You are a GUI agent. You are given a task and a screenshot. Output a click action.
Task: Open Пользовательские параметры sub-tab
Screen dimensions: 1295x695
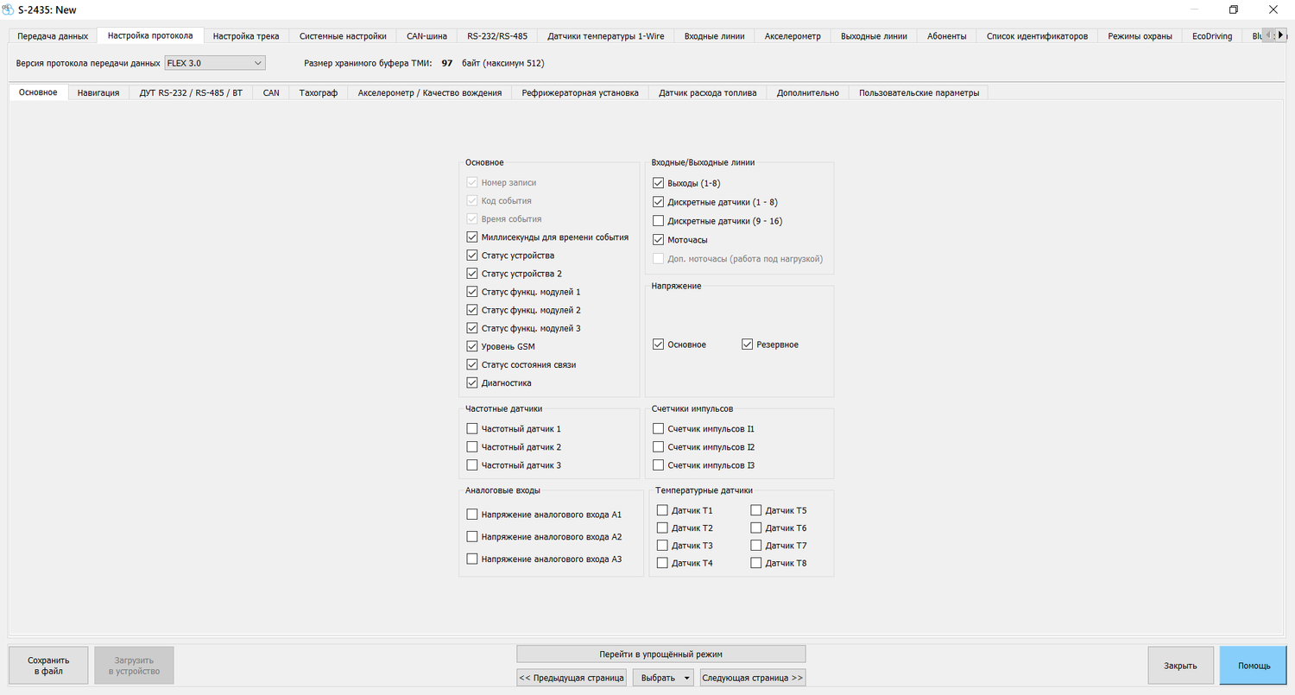919,92
